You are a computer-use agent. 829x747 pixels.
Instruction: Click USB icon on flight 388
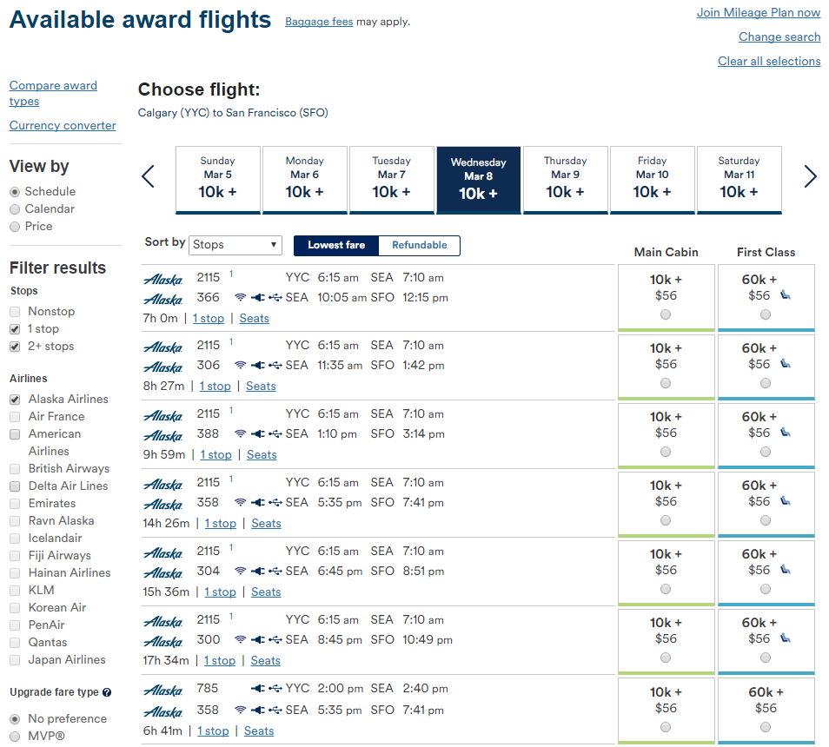275,433
